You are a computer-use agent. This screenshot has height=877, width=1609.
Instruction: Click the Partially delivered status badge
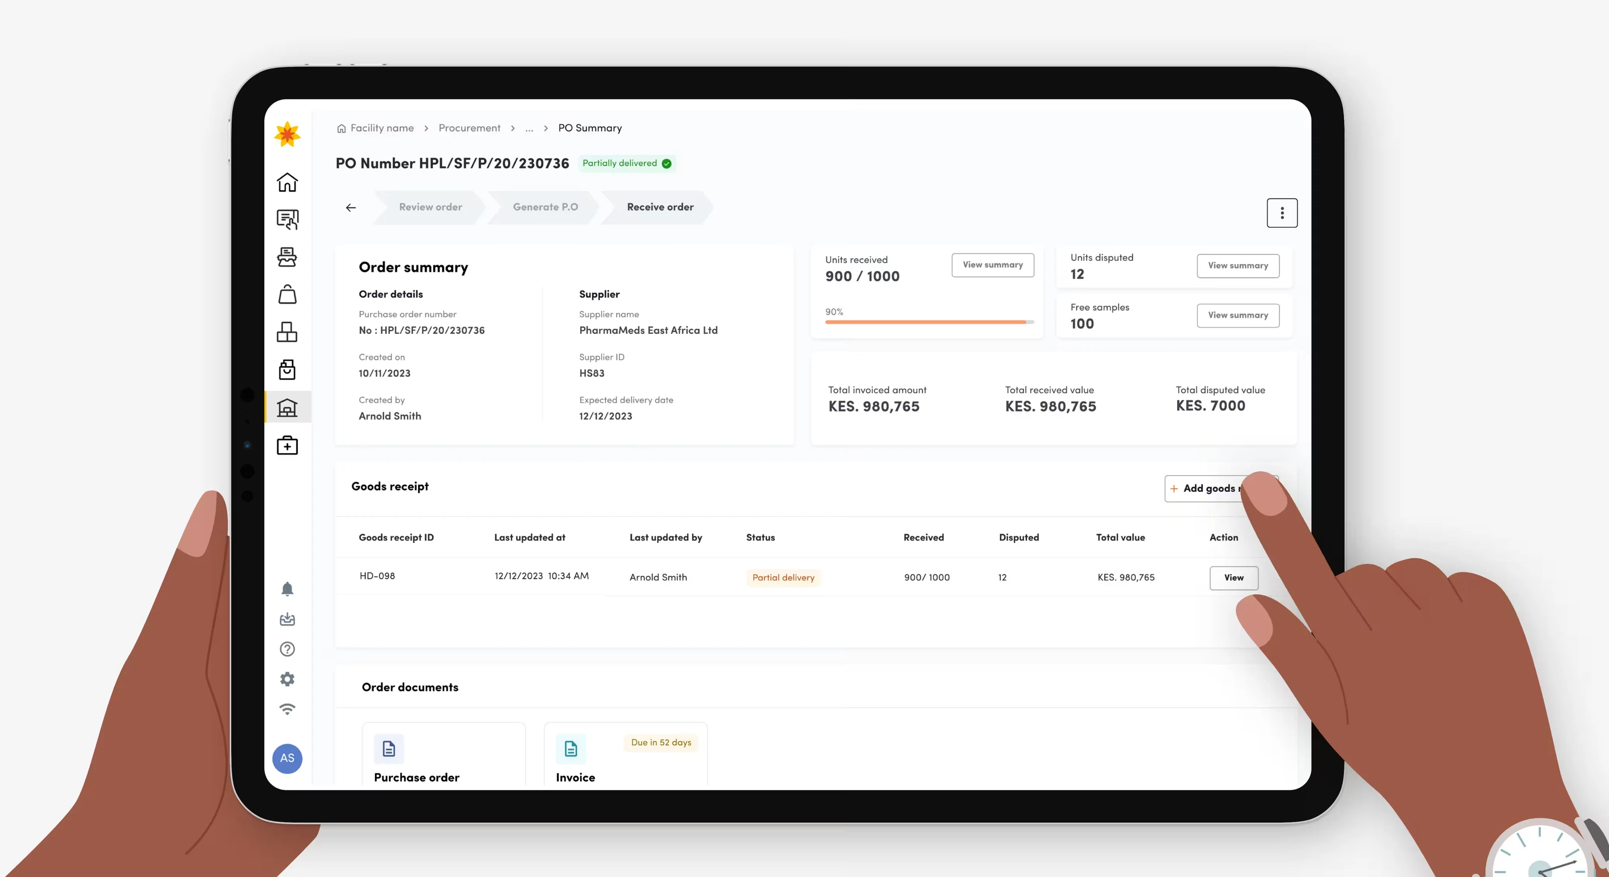coord(627,163)
